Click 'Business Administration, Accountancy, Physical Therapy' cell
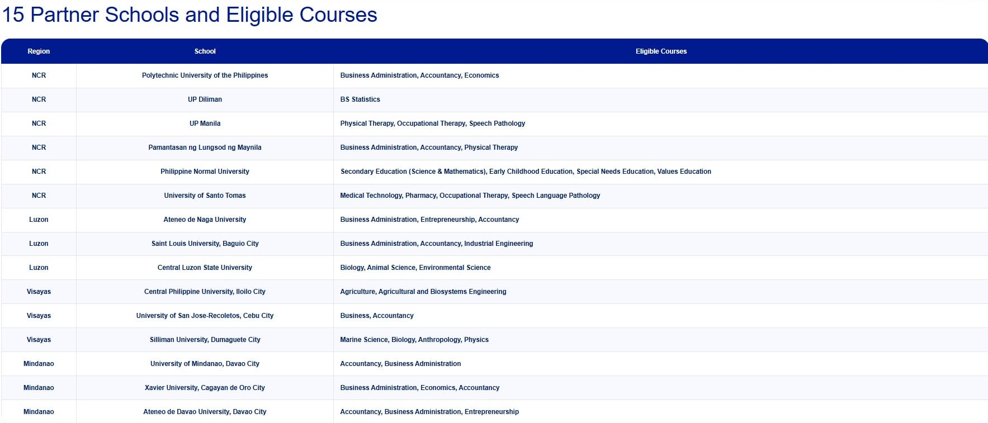988x423 pixels. pos(661,148)
